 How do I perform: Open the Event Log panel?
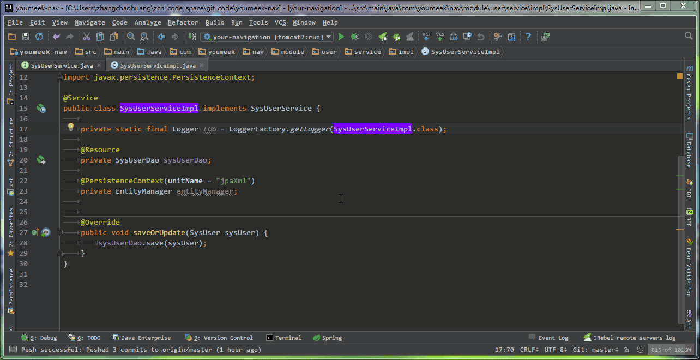coord(548,338)
